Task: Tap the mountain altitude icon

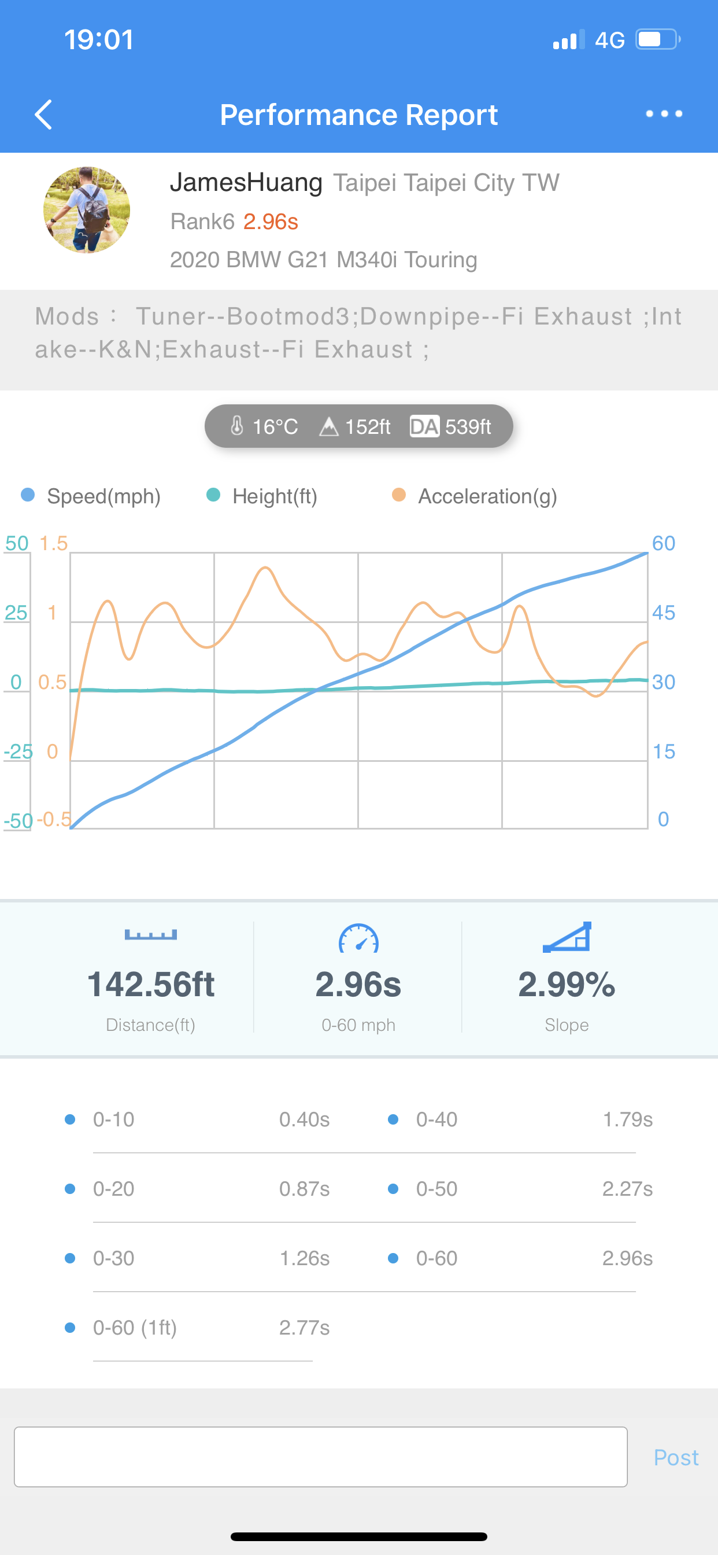Action: pos(328,426)
